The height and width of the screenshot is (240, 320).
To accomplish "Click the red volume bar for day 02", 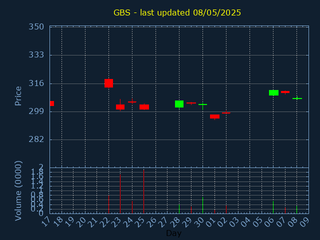I will pos(226,209).
